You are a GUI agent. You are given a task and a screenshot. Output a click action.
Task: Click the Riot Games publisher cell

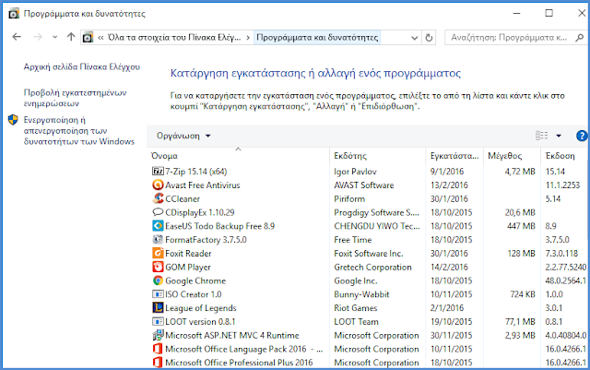356,308
